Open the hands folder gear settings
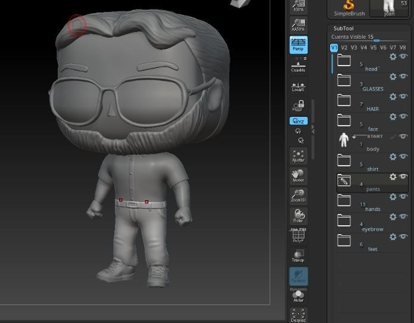The image size is (414, 323). click(x=393, y=197)
